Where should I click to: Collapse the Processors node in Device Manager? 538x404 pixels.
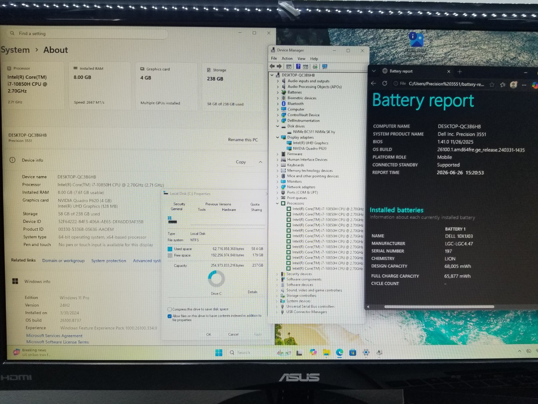pyautogui.click(x=277, y=203)
